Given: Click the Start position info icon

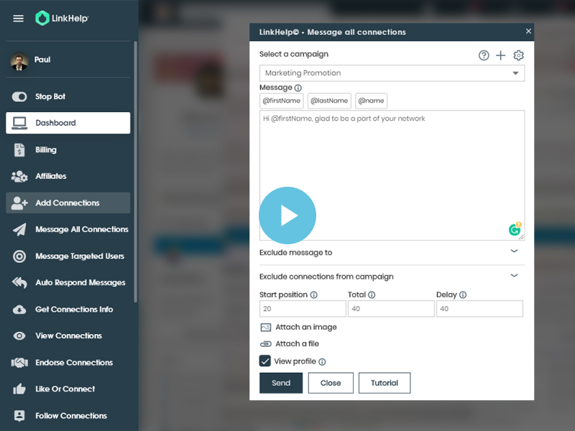Looking at the screenshot, I should [314, 295].
